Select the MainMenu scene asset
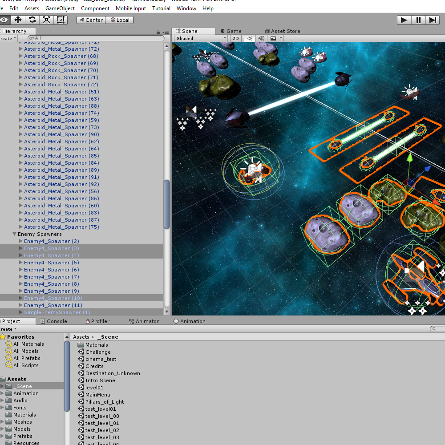The width and height of the screenshot is (445, 445). pyautogui.click(x=97, y=394)
